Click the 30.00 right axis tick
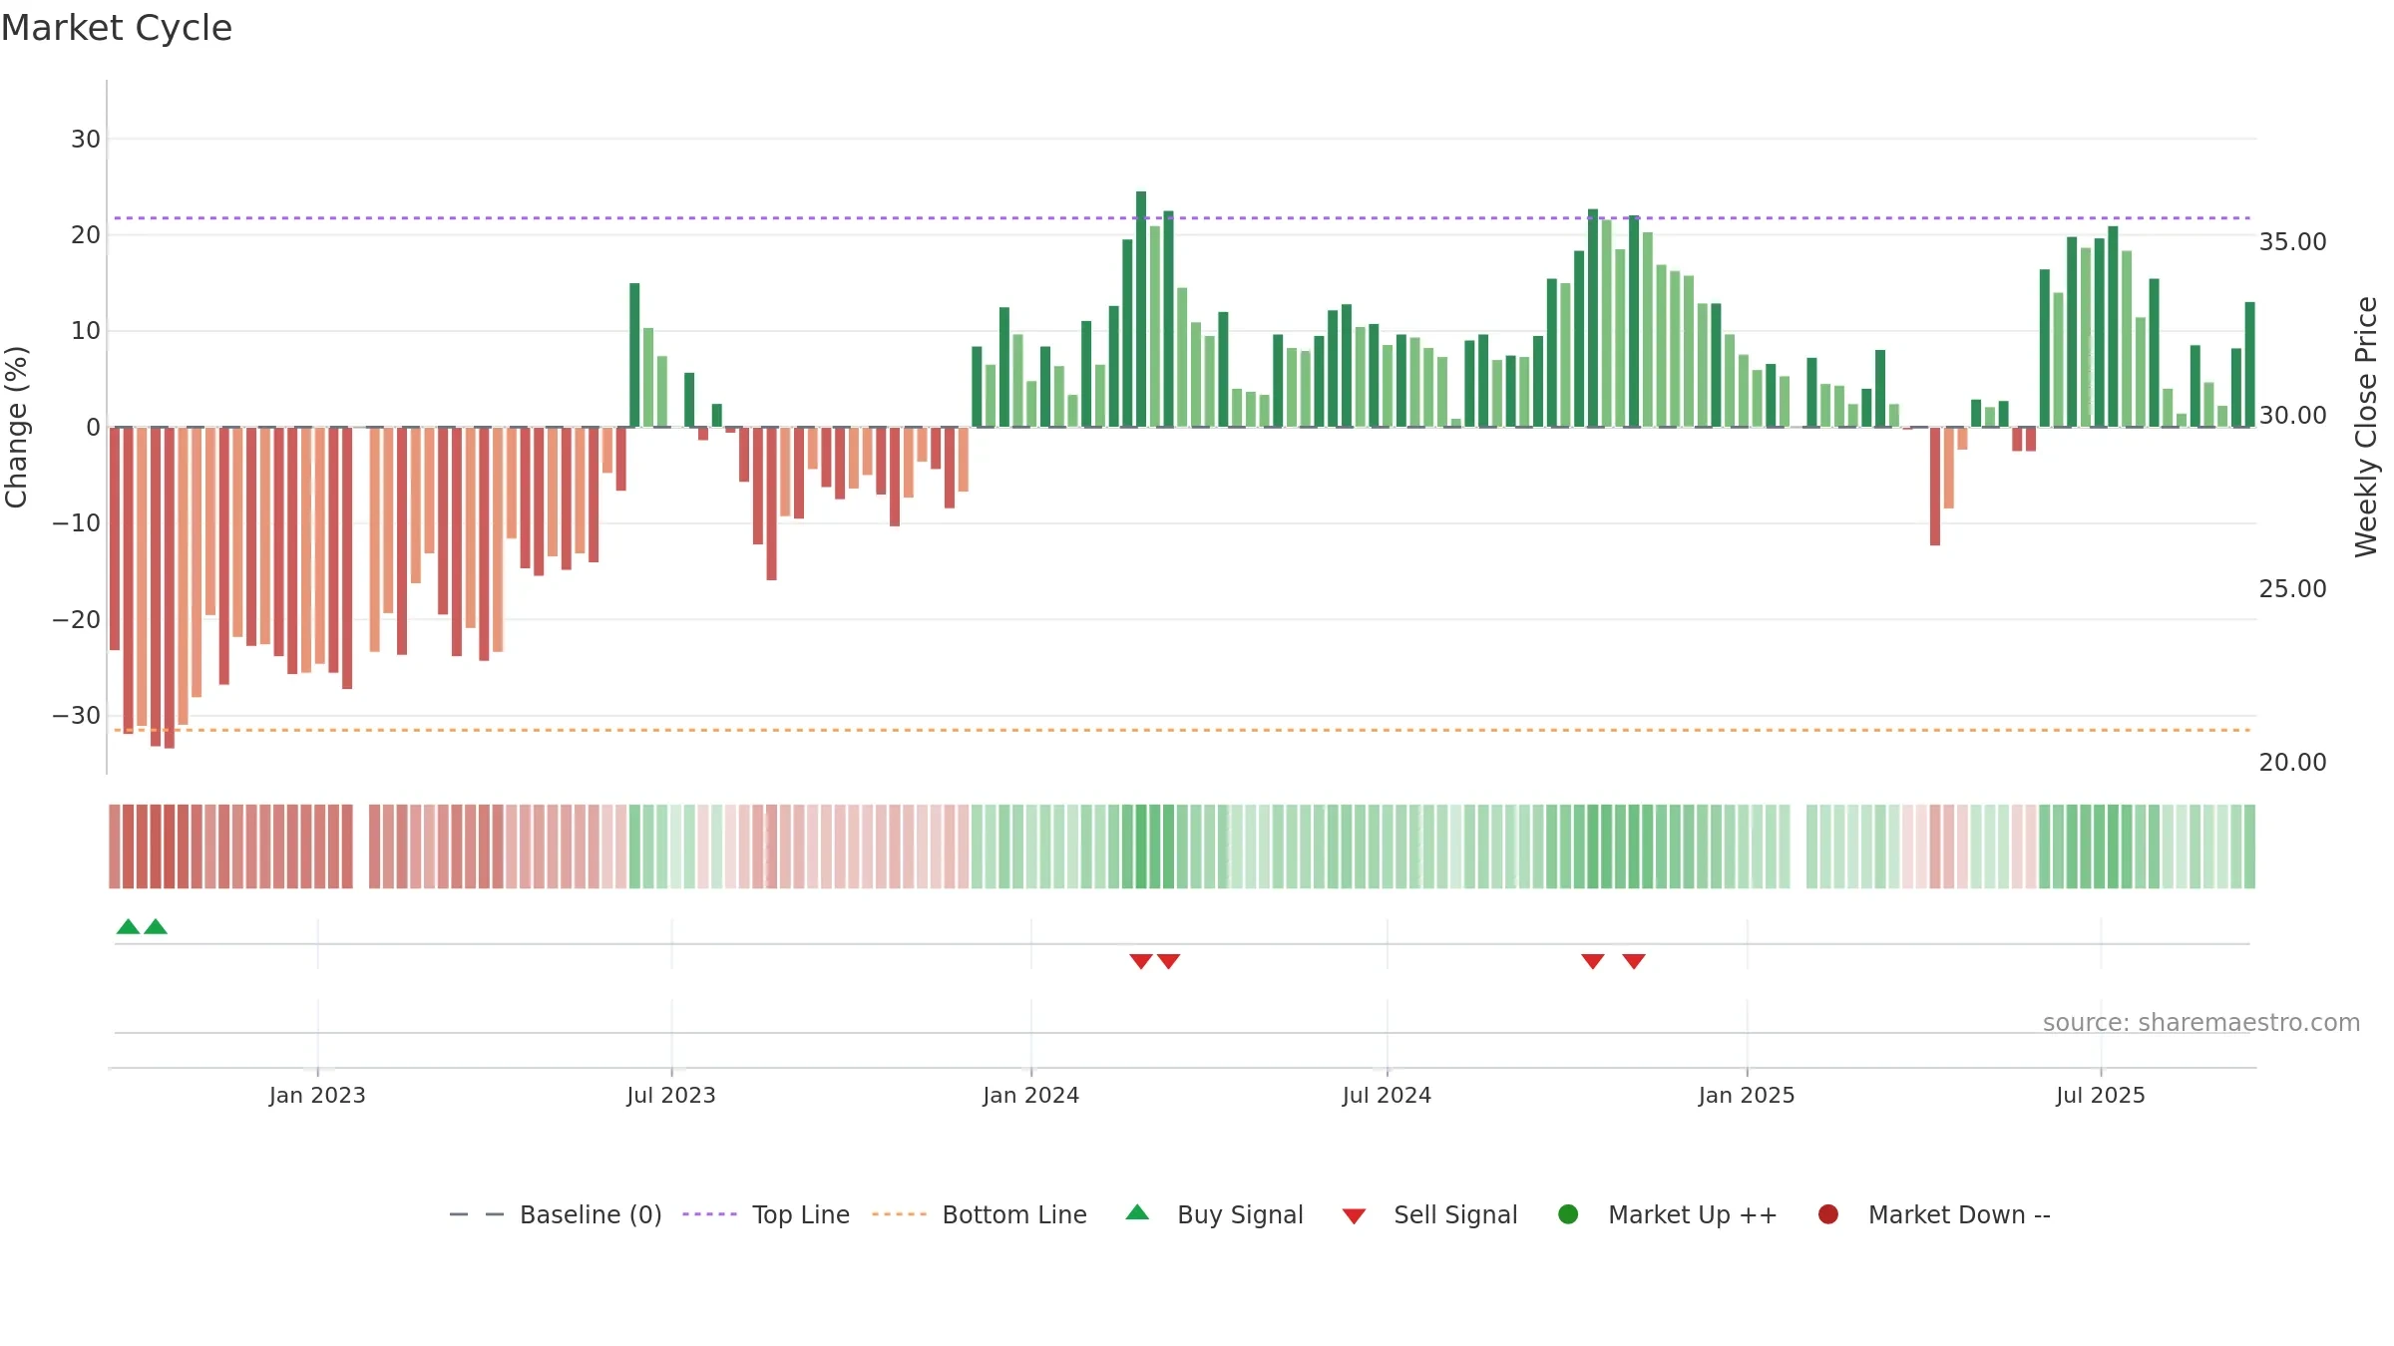2394x1346 pixels. pyautogui.click(x=2293, y=415)
